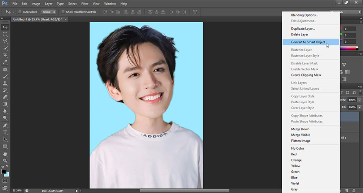This screenshot has width=363, height=193.
Task: Select the Move tool in the toolbox
Action: 5,27
